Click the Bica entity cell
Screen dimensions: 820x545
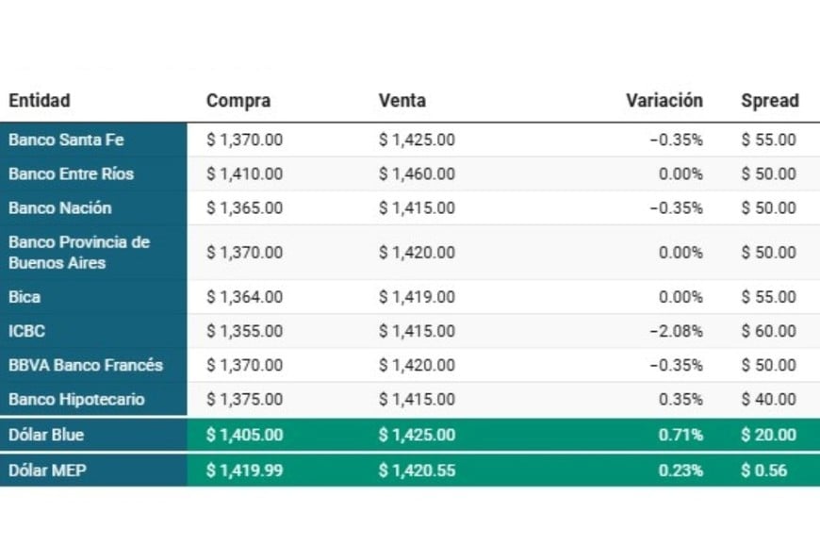(x=25, y=297)
